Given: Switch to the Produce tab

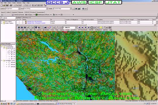Looking at the screenshot, I should pos(33,12).
